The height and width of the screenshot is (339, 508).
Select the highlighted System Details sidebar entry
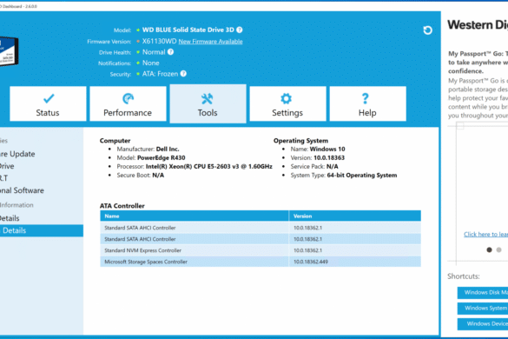click(42, 230)
